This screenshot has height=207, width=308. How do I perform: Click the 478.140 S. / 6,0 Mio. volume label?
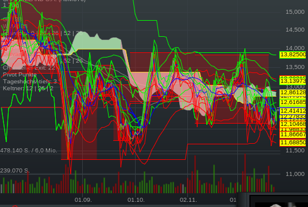(x=29, y=151)
